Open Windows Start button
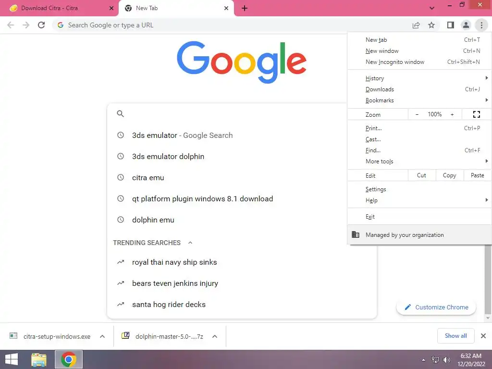This screenshot has height=369, width=492. click(12, 359)
